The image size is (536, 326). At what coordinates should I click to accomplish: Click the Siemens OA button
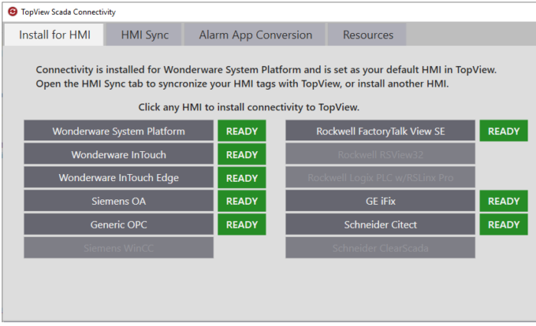coord(119,201)
